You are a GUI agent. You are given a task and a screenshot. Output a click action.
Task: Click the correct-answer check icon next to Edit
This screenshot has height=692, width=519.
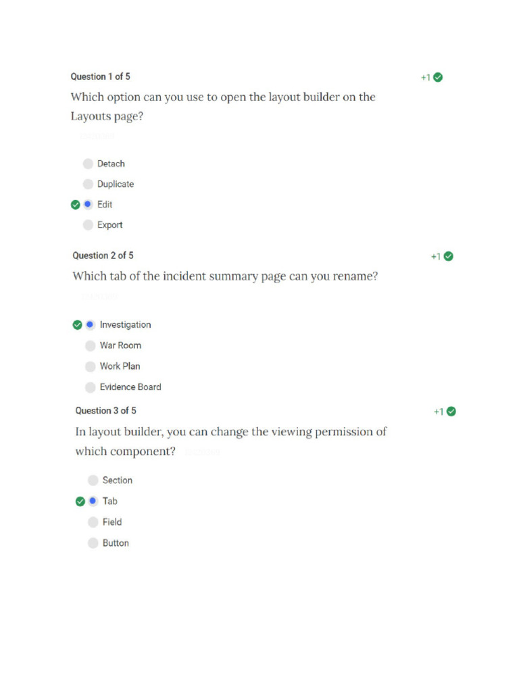tap(76, 205)
